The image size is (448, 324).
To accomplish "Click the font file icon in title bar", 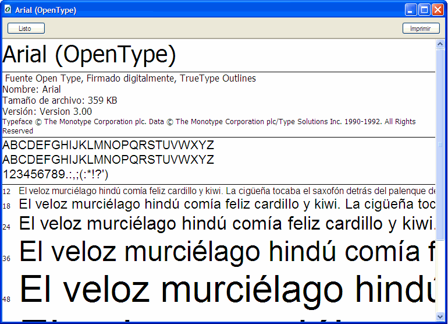I will pos(8,9).
